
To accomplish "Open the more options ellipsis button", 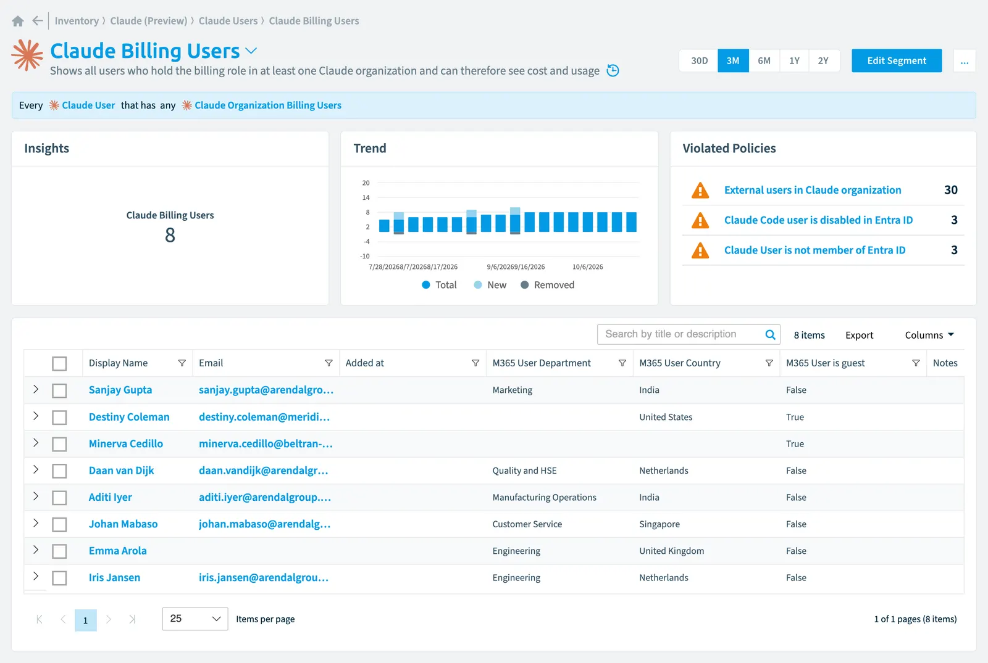I will coord(965,60).
